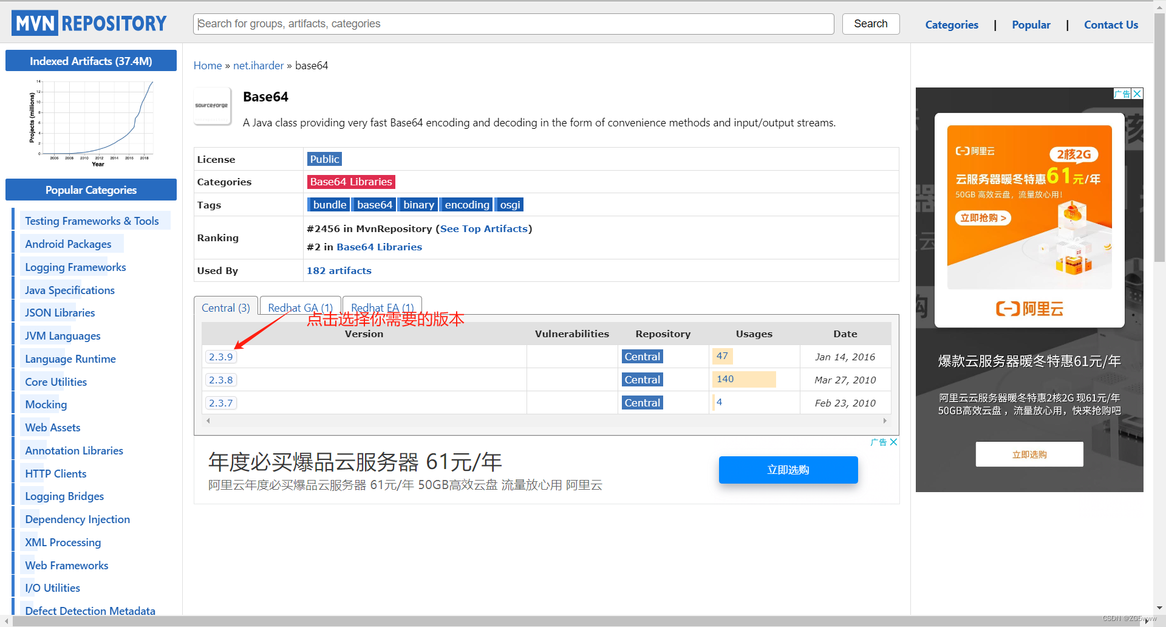
Task: Follow the net.iharder breadcrumb link
Action: (x=258, y=65)
